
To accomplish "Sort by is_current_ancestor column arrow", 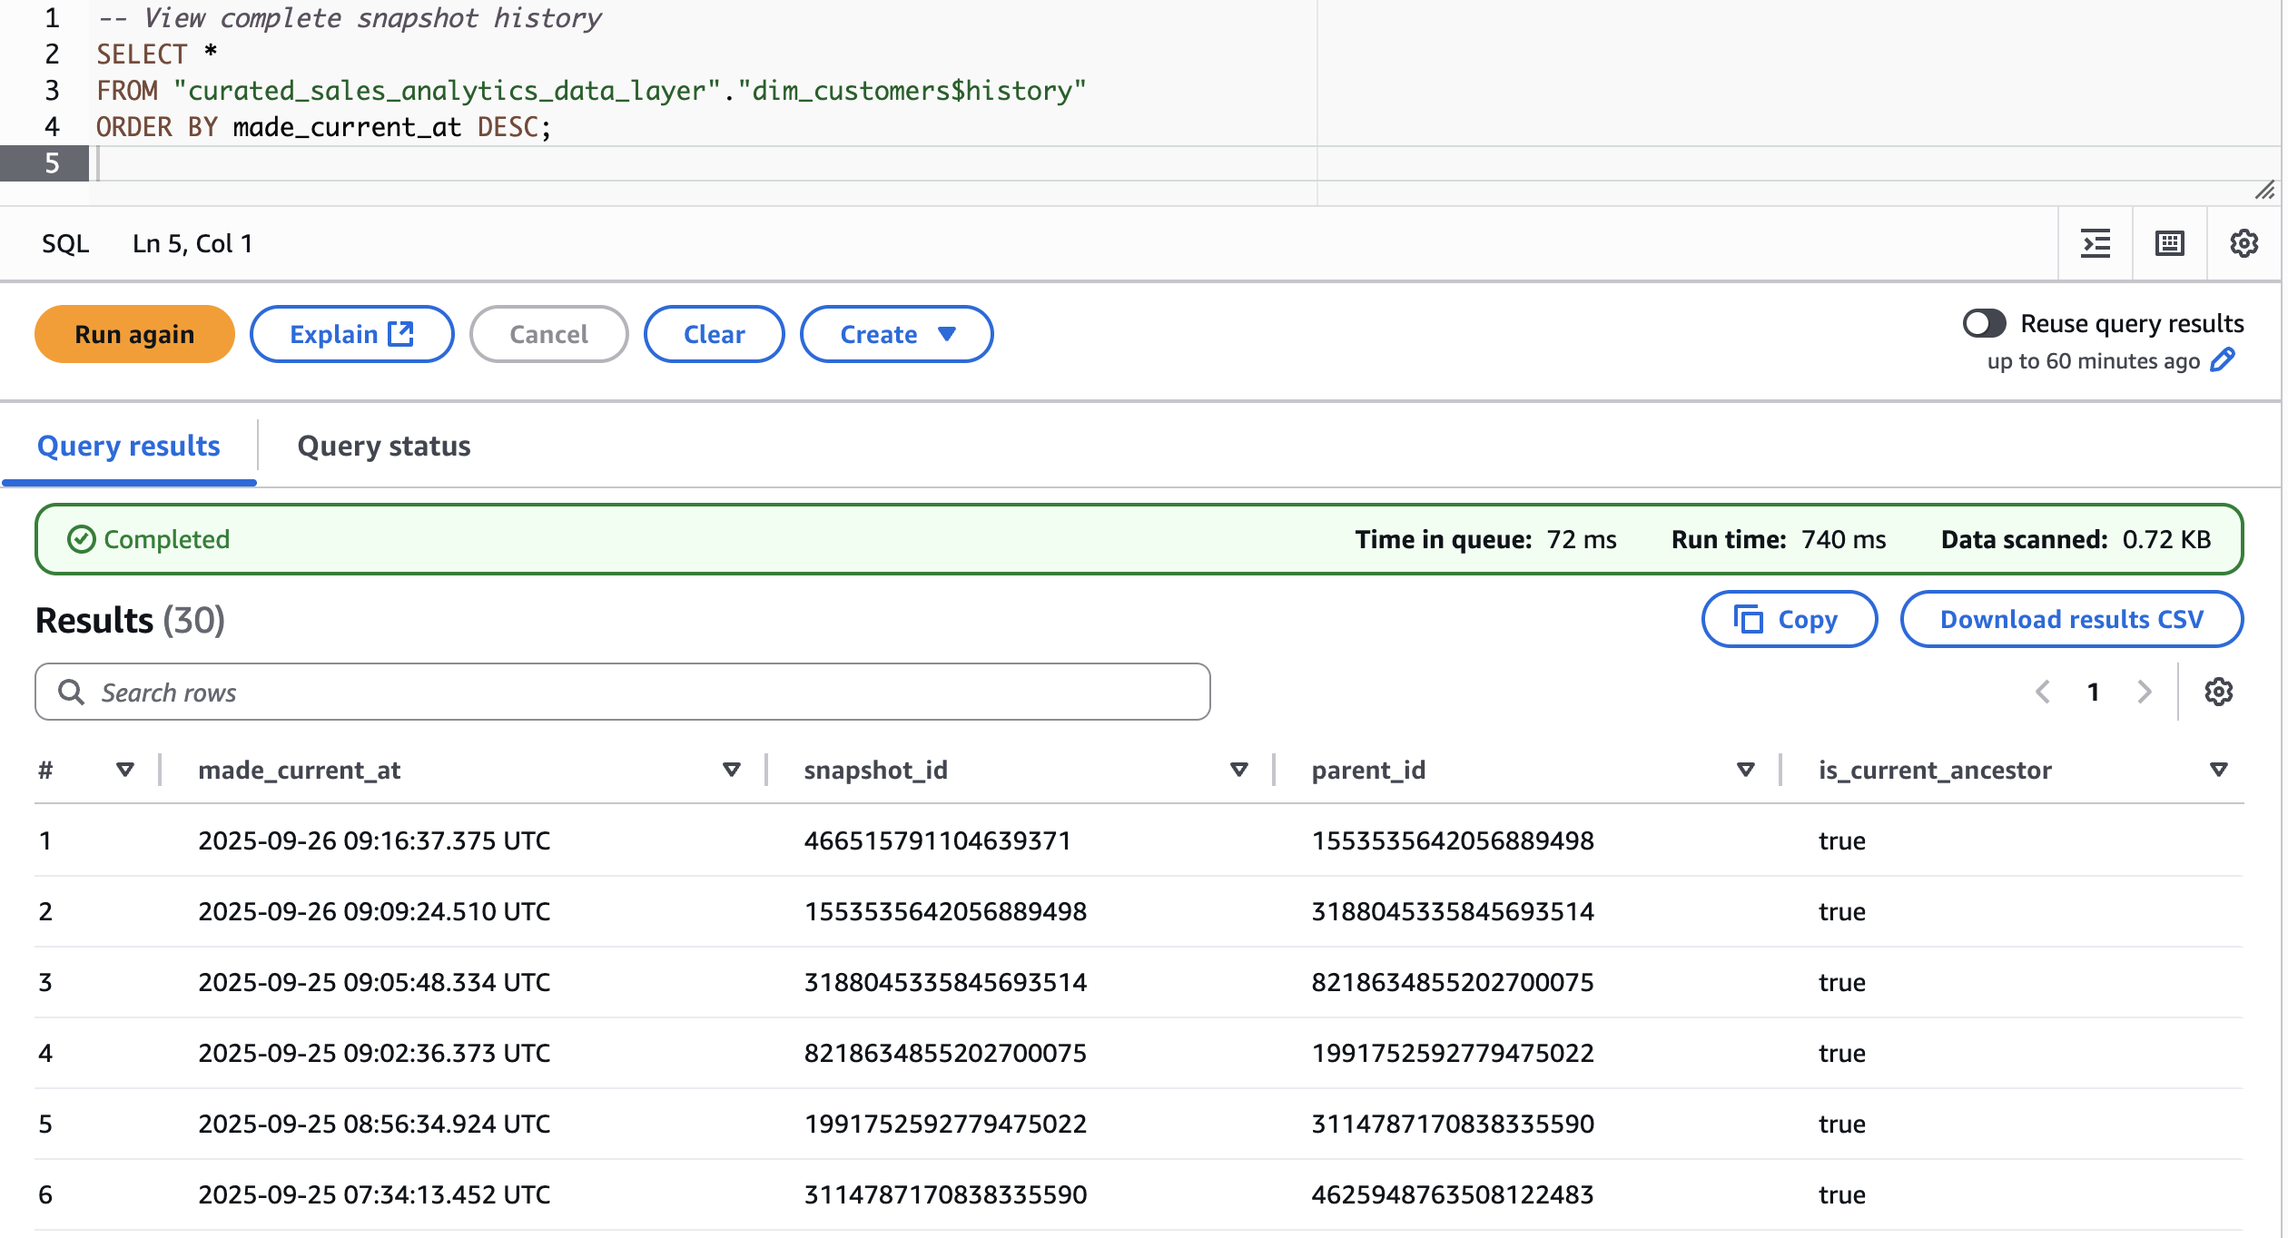I will pyautogui.click(x=2218, y=770).
